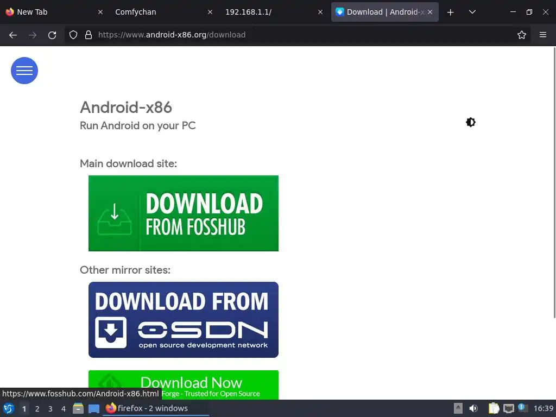Close the 192.168.1.1 tab
Viewport: 556px width, 417px height.
[320, 12]
